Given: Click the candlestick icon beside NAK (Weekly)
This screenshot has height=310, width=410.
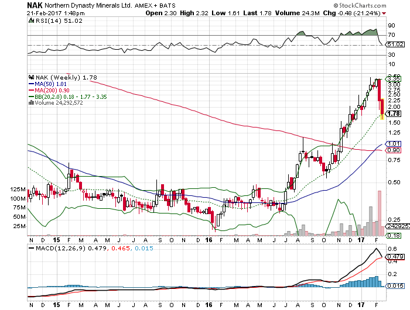Looking at the screenshot, I should coord(32,77).
